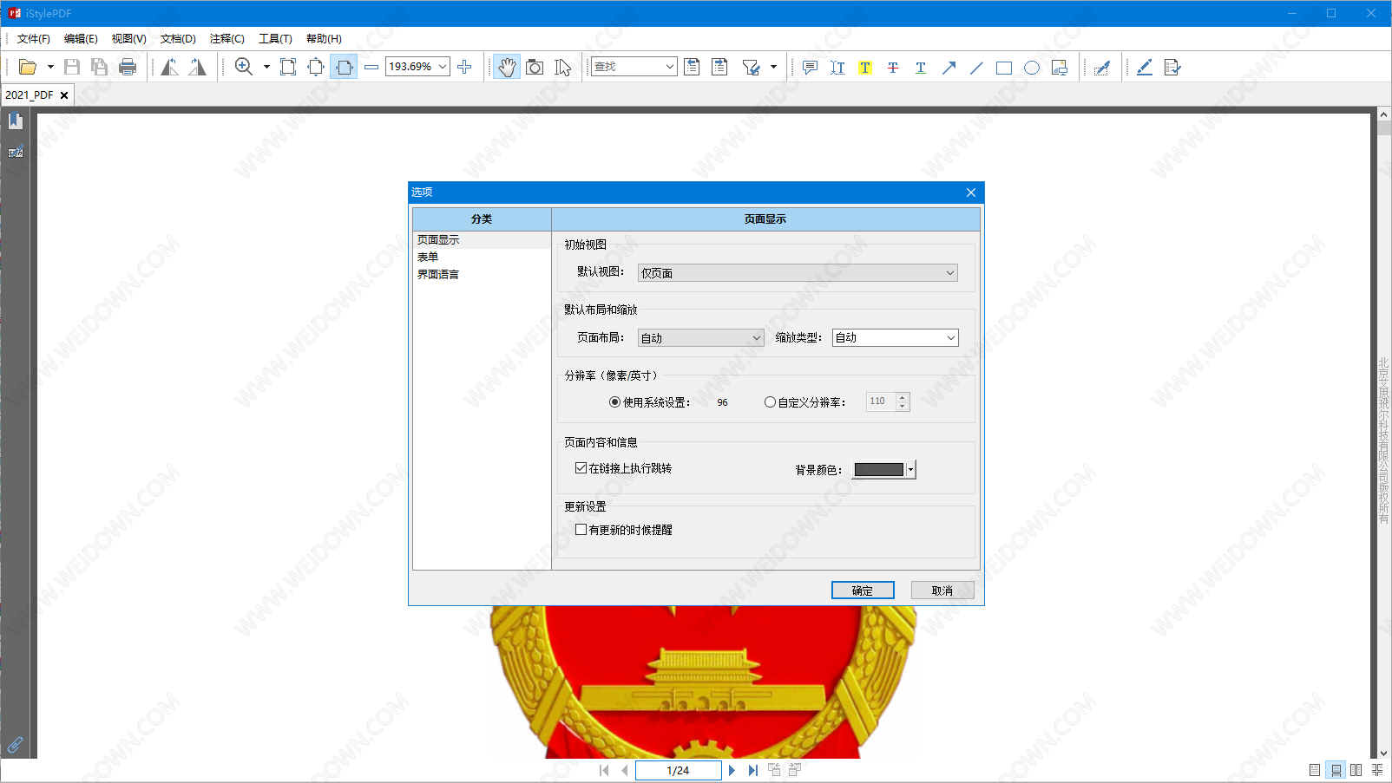Screen dimensions: 1392x783
Task: Select the Underline text tool
Action: (921, 67)
